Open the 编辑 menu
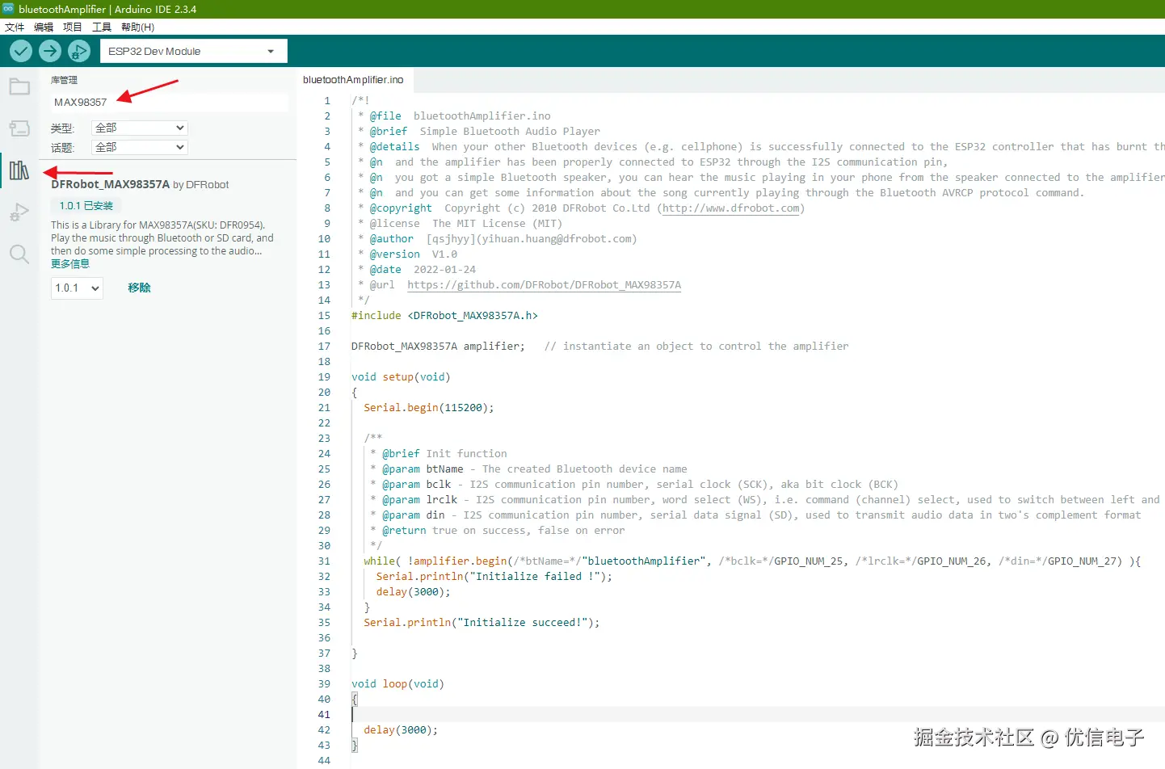The height and width of the screenshot is (769, 1165). 44,27
